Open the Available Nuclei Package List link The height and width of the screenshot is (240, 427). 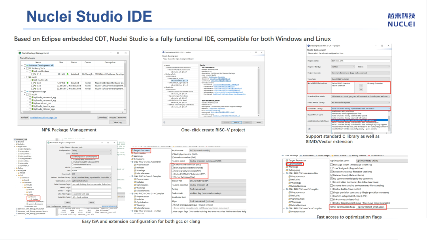43,118
